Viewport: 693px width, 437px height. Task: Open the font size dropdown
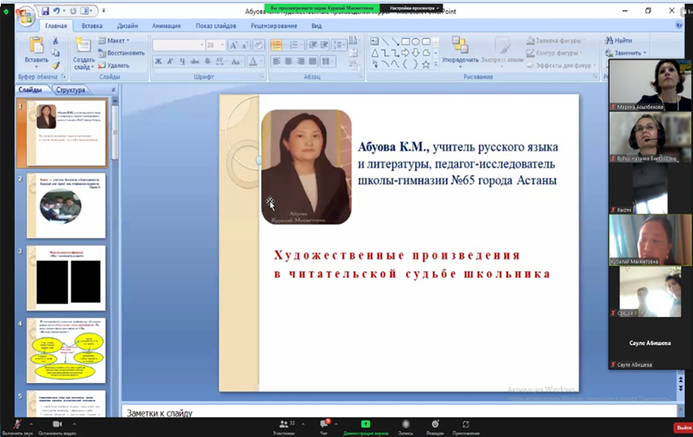coord(221,45)
